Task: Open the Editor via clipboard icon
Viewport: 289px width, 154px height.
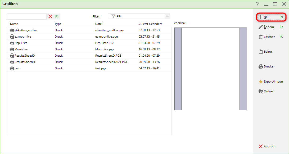Action: coord(261,52)
